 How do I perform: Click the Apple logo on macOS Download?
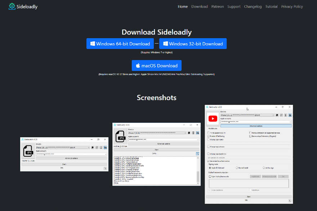click(x=138, y=66)
